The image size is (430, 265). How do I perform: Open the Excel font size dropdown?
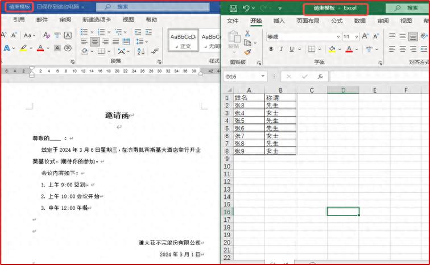click(355, 36)
